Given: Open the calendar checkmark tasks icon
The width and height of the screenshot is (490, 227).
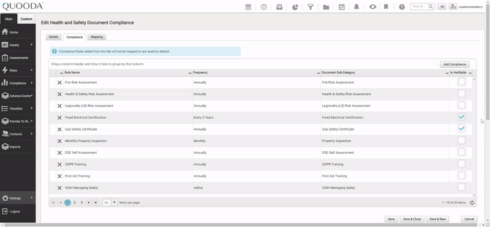Looking at the screenshot, I should [342, 7].
